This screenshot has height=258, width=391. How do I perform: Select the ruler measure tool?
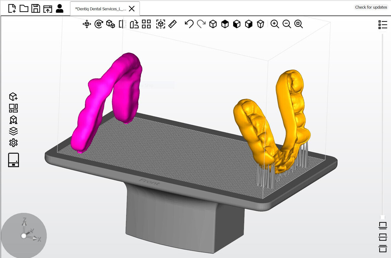172,24
